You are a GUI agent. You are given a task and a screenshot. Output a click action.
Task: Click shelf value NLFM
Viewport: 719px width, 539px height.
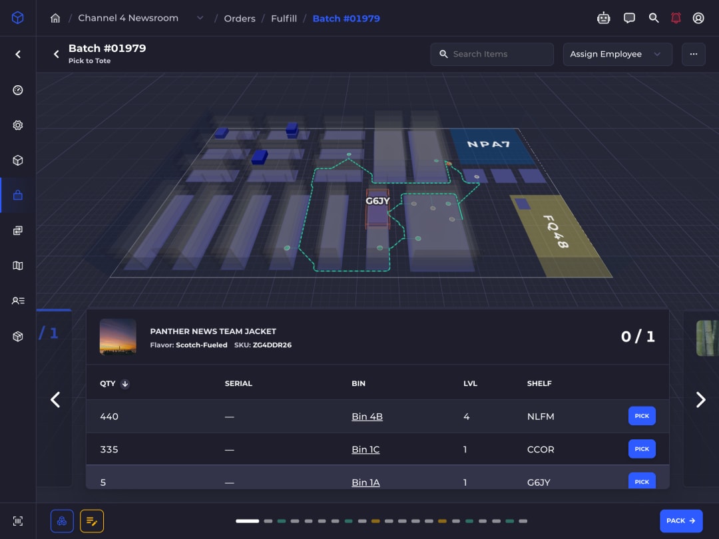[x=541, y=417]
